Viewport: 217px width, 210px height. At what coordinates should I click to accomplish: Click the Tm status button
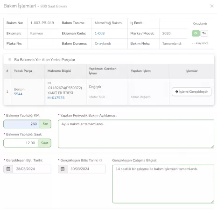click(x=204, y=33)
